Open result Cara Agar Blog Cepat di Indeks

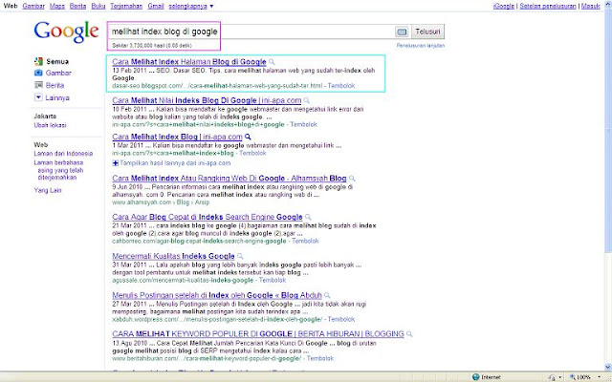click(208, 217)
